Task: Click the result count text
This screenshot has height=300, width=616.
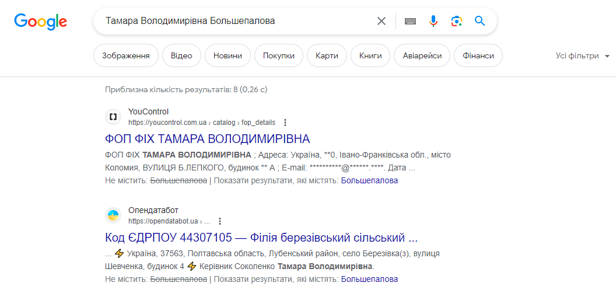Action: point(186,90)
